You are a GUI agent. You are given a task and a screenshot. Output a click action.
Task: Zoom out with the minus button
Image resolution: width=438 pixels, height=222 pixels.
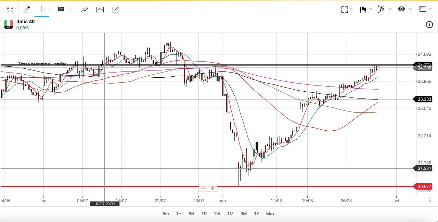203,188
